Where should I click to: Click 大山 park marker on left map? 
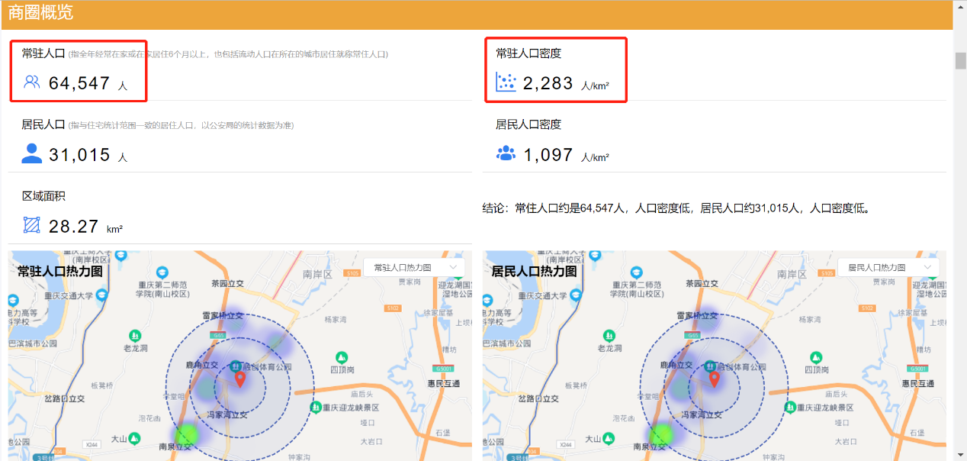pyautogui.click(x=135, y=438)
